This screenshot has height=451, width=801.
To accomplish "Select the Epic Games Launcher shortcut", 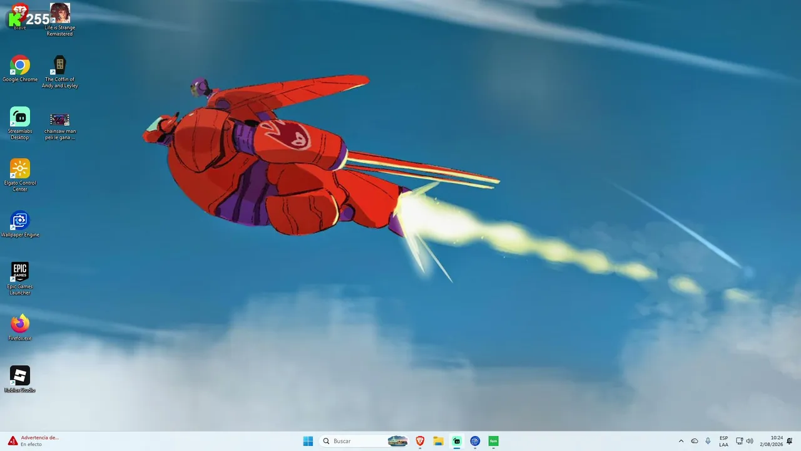I will point(20,279).
